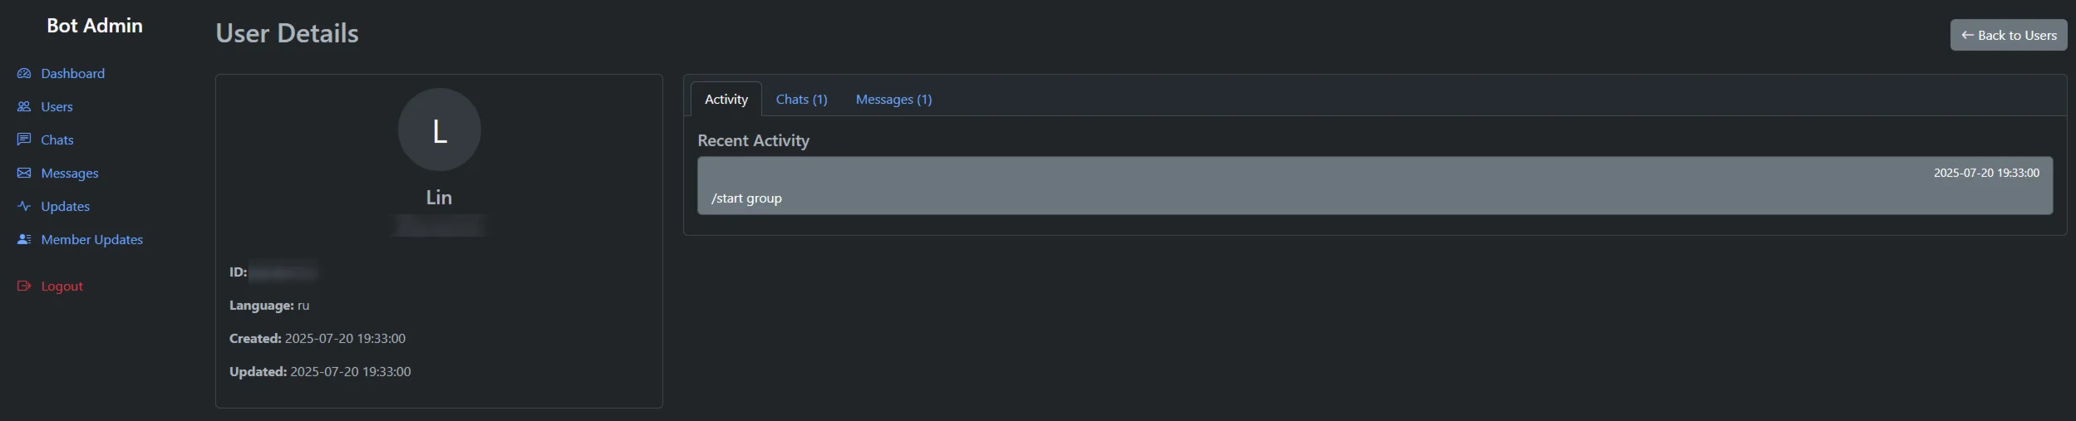This screenshot has width=2076, height=421.
Task: Click the Messages envelope icon
Action: point(24,173)
